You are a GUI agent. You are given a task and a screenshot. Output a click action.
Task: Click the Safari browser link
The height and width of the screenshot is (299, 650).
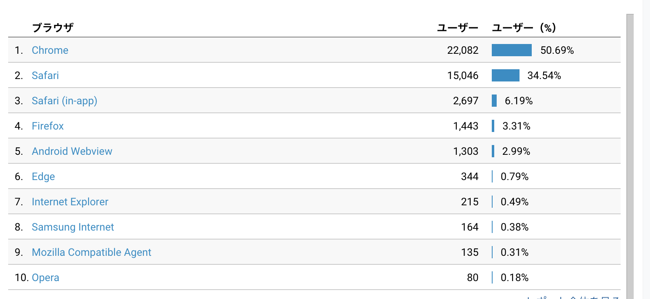click(45, 75)
